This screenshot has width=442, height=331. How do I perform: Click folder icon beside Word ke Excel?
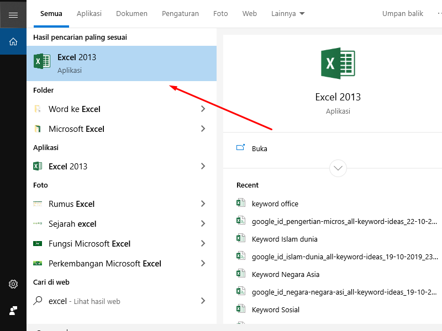point(38,109)
